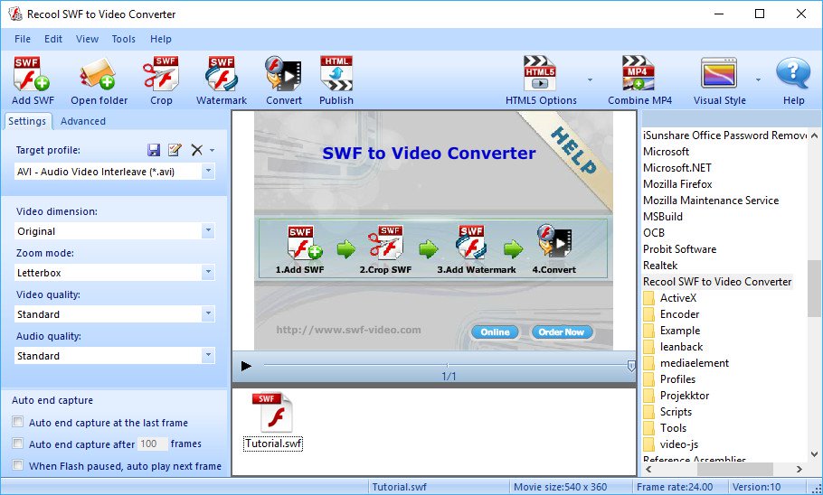Click the Online button in preview

tap(495, 332)
